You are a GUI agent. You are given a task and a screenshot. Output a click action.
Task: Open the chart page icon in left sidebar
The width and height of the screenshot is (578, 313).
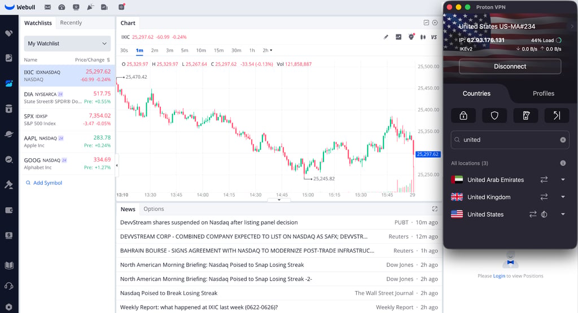[9, 58]
